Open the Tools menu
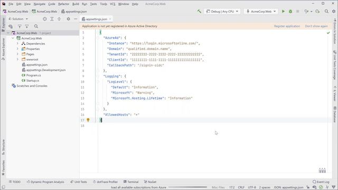338x190 pixels. coord(104,4)
